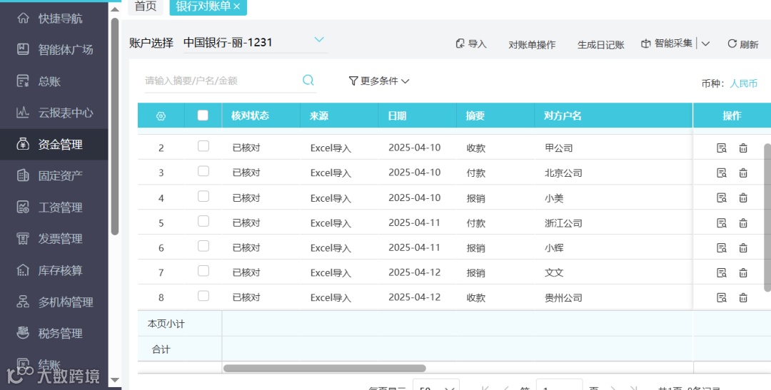Screen dimensions: 771x390
Task: Delete the 贵州公司 row
Action: point(743,297)
